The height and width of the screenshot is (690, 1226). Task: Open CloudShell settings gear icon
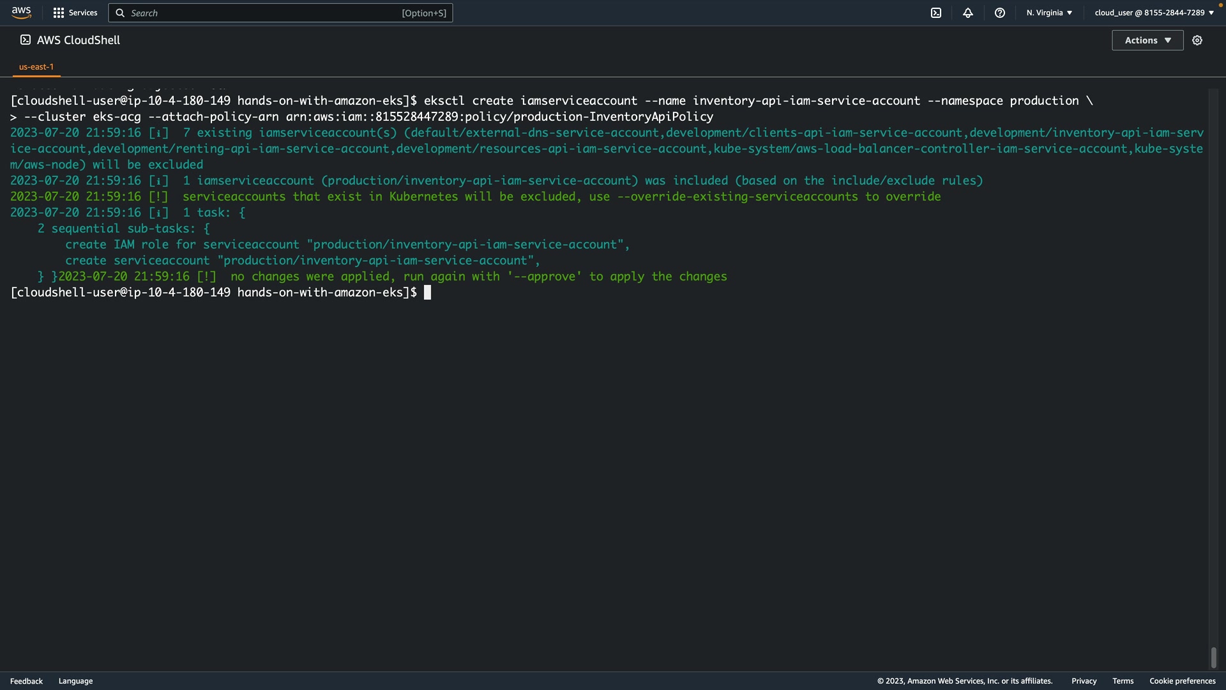pyautogui.click(x=1197, y=40)
